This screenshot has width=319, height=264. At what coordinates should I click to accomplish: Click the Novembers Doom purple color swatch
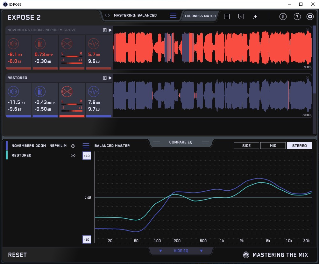[x=7, y=145]
